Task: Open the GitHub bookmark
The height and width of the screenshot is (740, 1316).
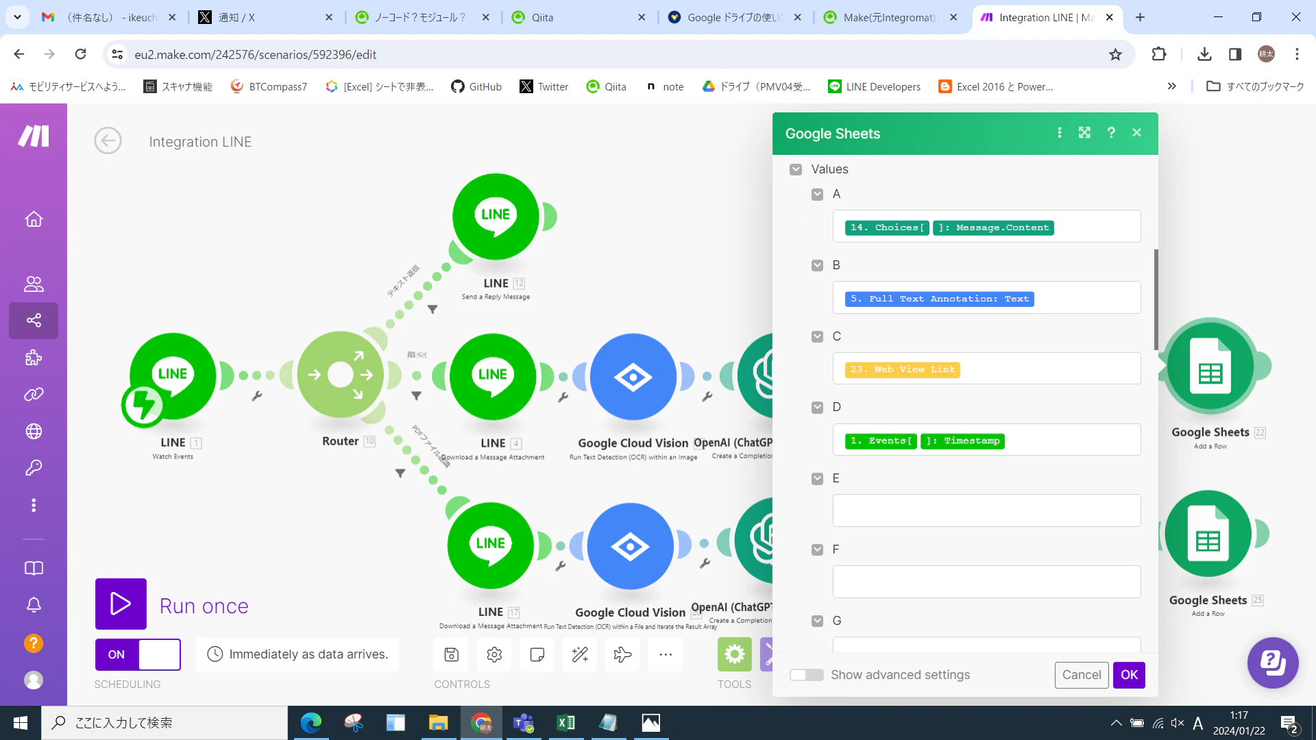Action: coord(476,86)
